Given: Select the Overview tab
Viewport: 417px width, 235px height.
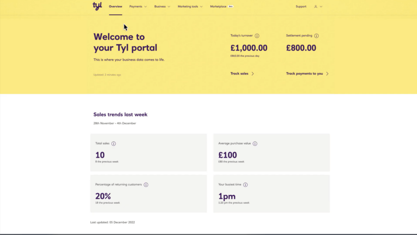Looking at the screenshot, I should [x=115, y=7].
